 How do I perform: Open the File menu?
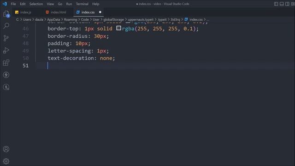point(13,4)
